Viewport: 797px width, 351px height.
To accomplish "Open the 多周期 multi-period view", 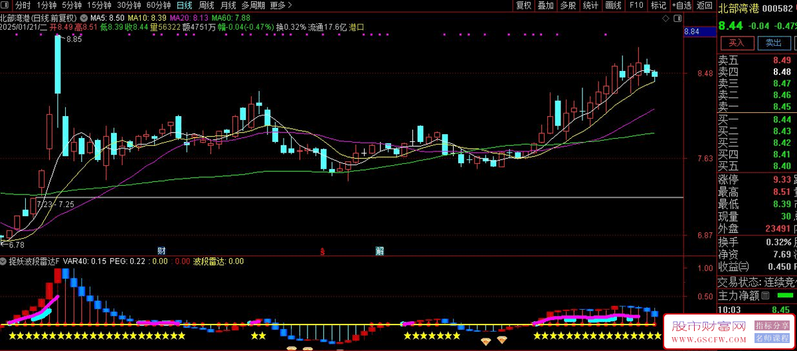I will [254, 5].
